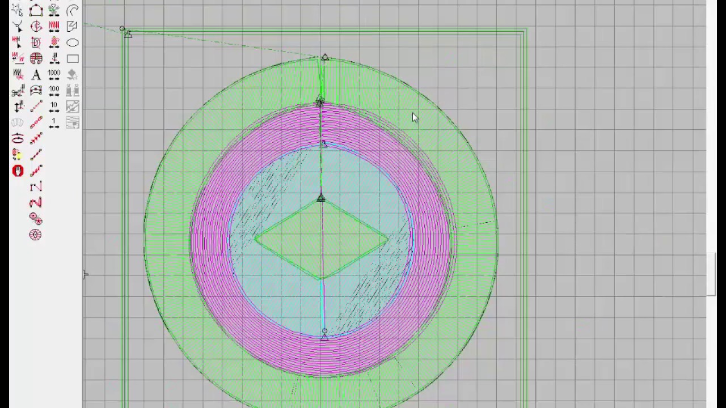
Task: Select the ellipse shape tool
Action: tap(72, 42)
